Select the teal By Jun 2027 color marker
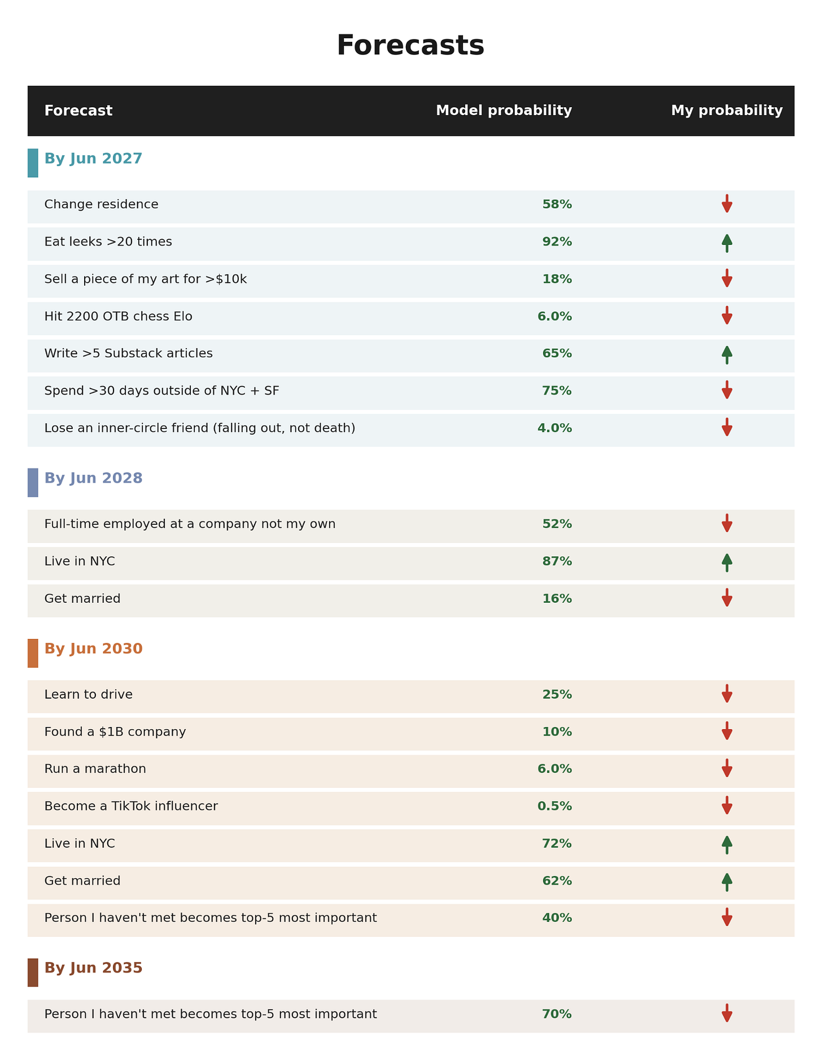The height and width of the screenshot is (1056, 822). pos(33,163)
